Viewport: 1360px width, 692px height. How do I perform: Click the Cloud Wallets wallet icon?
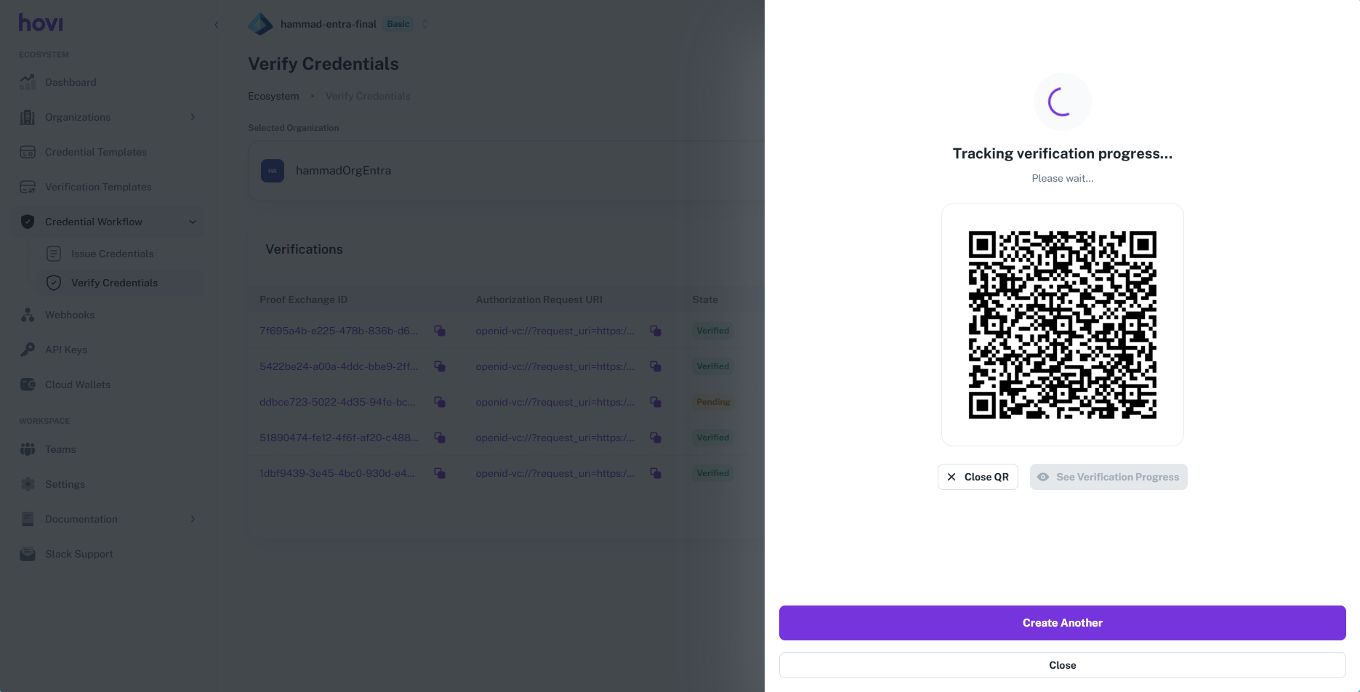pyautogui.click(x=28, y=385)
